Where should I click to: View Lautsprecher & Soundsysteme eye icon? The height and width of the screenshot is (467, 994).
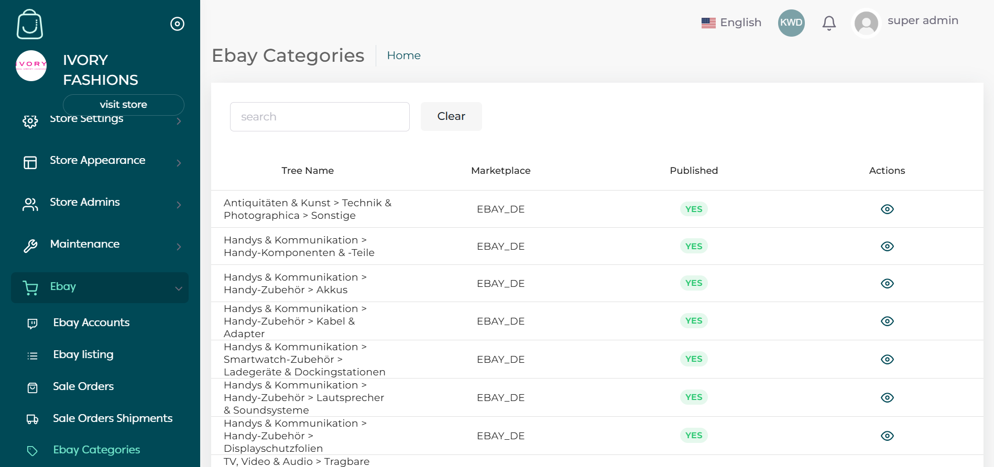point(887,398)
